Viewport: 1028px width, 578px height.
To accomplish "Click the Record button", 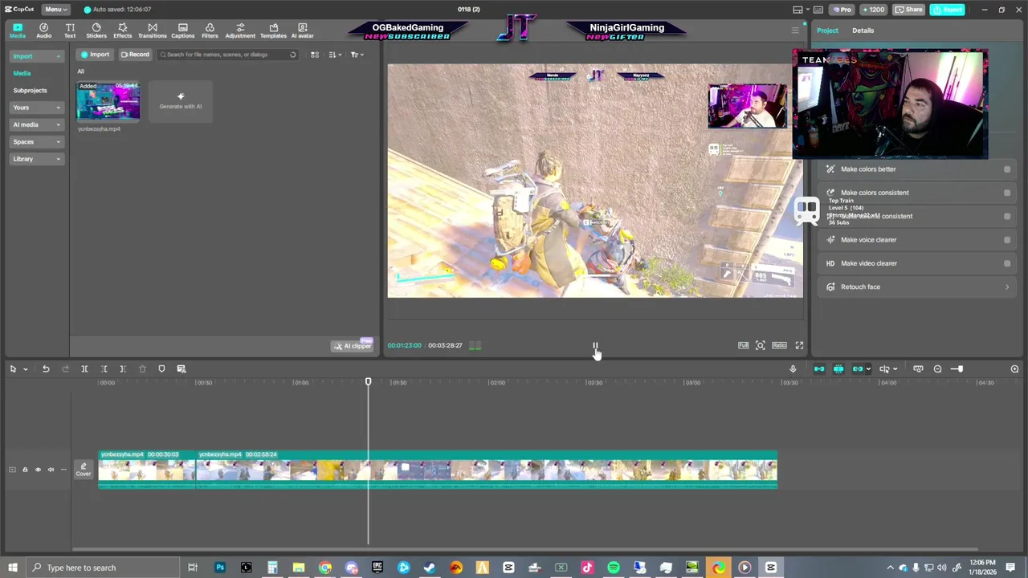I will (x=135, y=55).
